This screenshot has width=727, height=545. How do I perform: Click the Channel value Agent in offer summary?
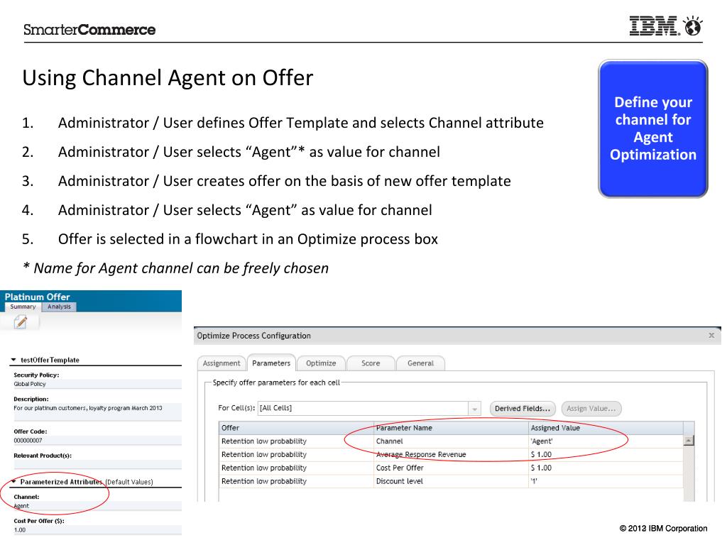coord(21,506)
